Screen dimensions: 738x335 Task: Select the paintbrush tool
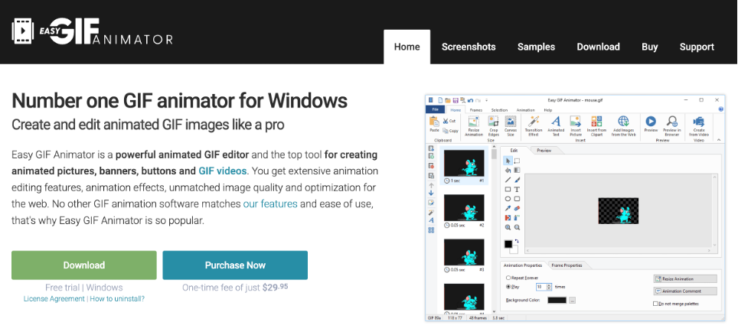[x=517, y=180]
